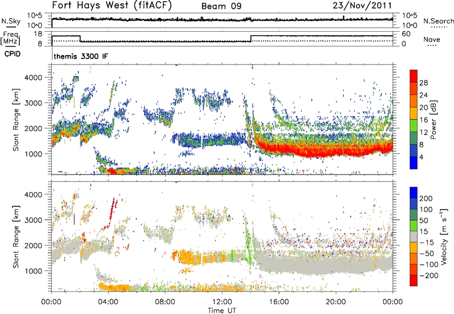Select the 'N.Search' legend label

[438, 21]
